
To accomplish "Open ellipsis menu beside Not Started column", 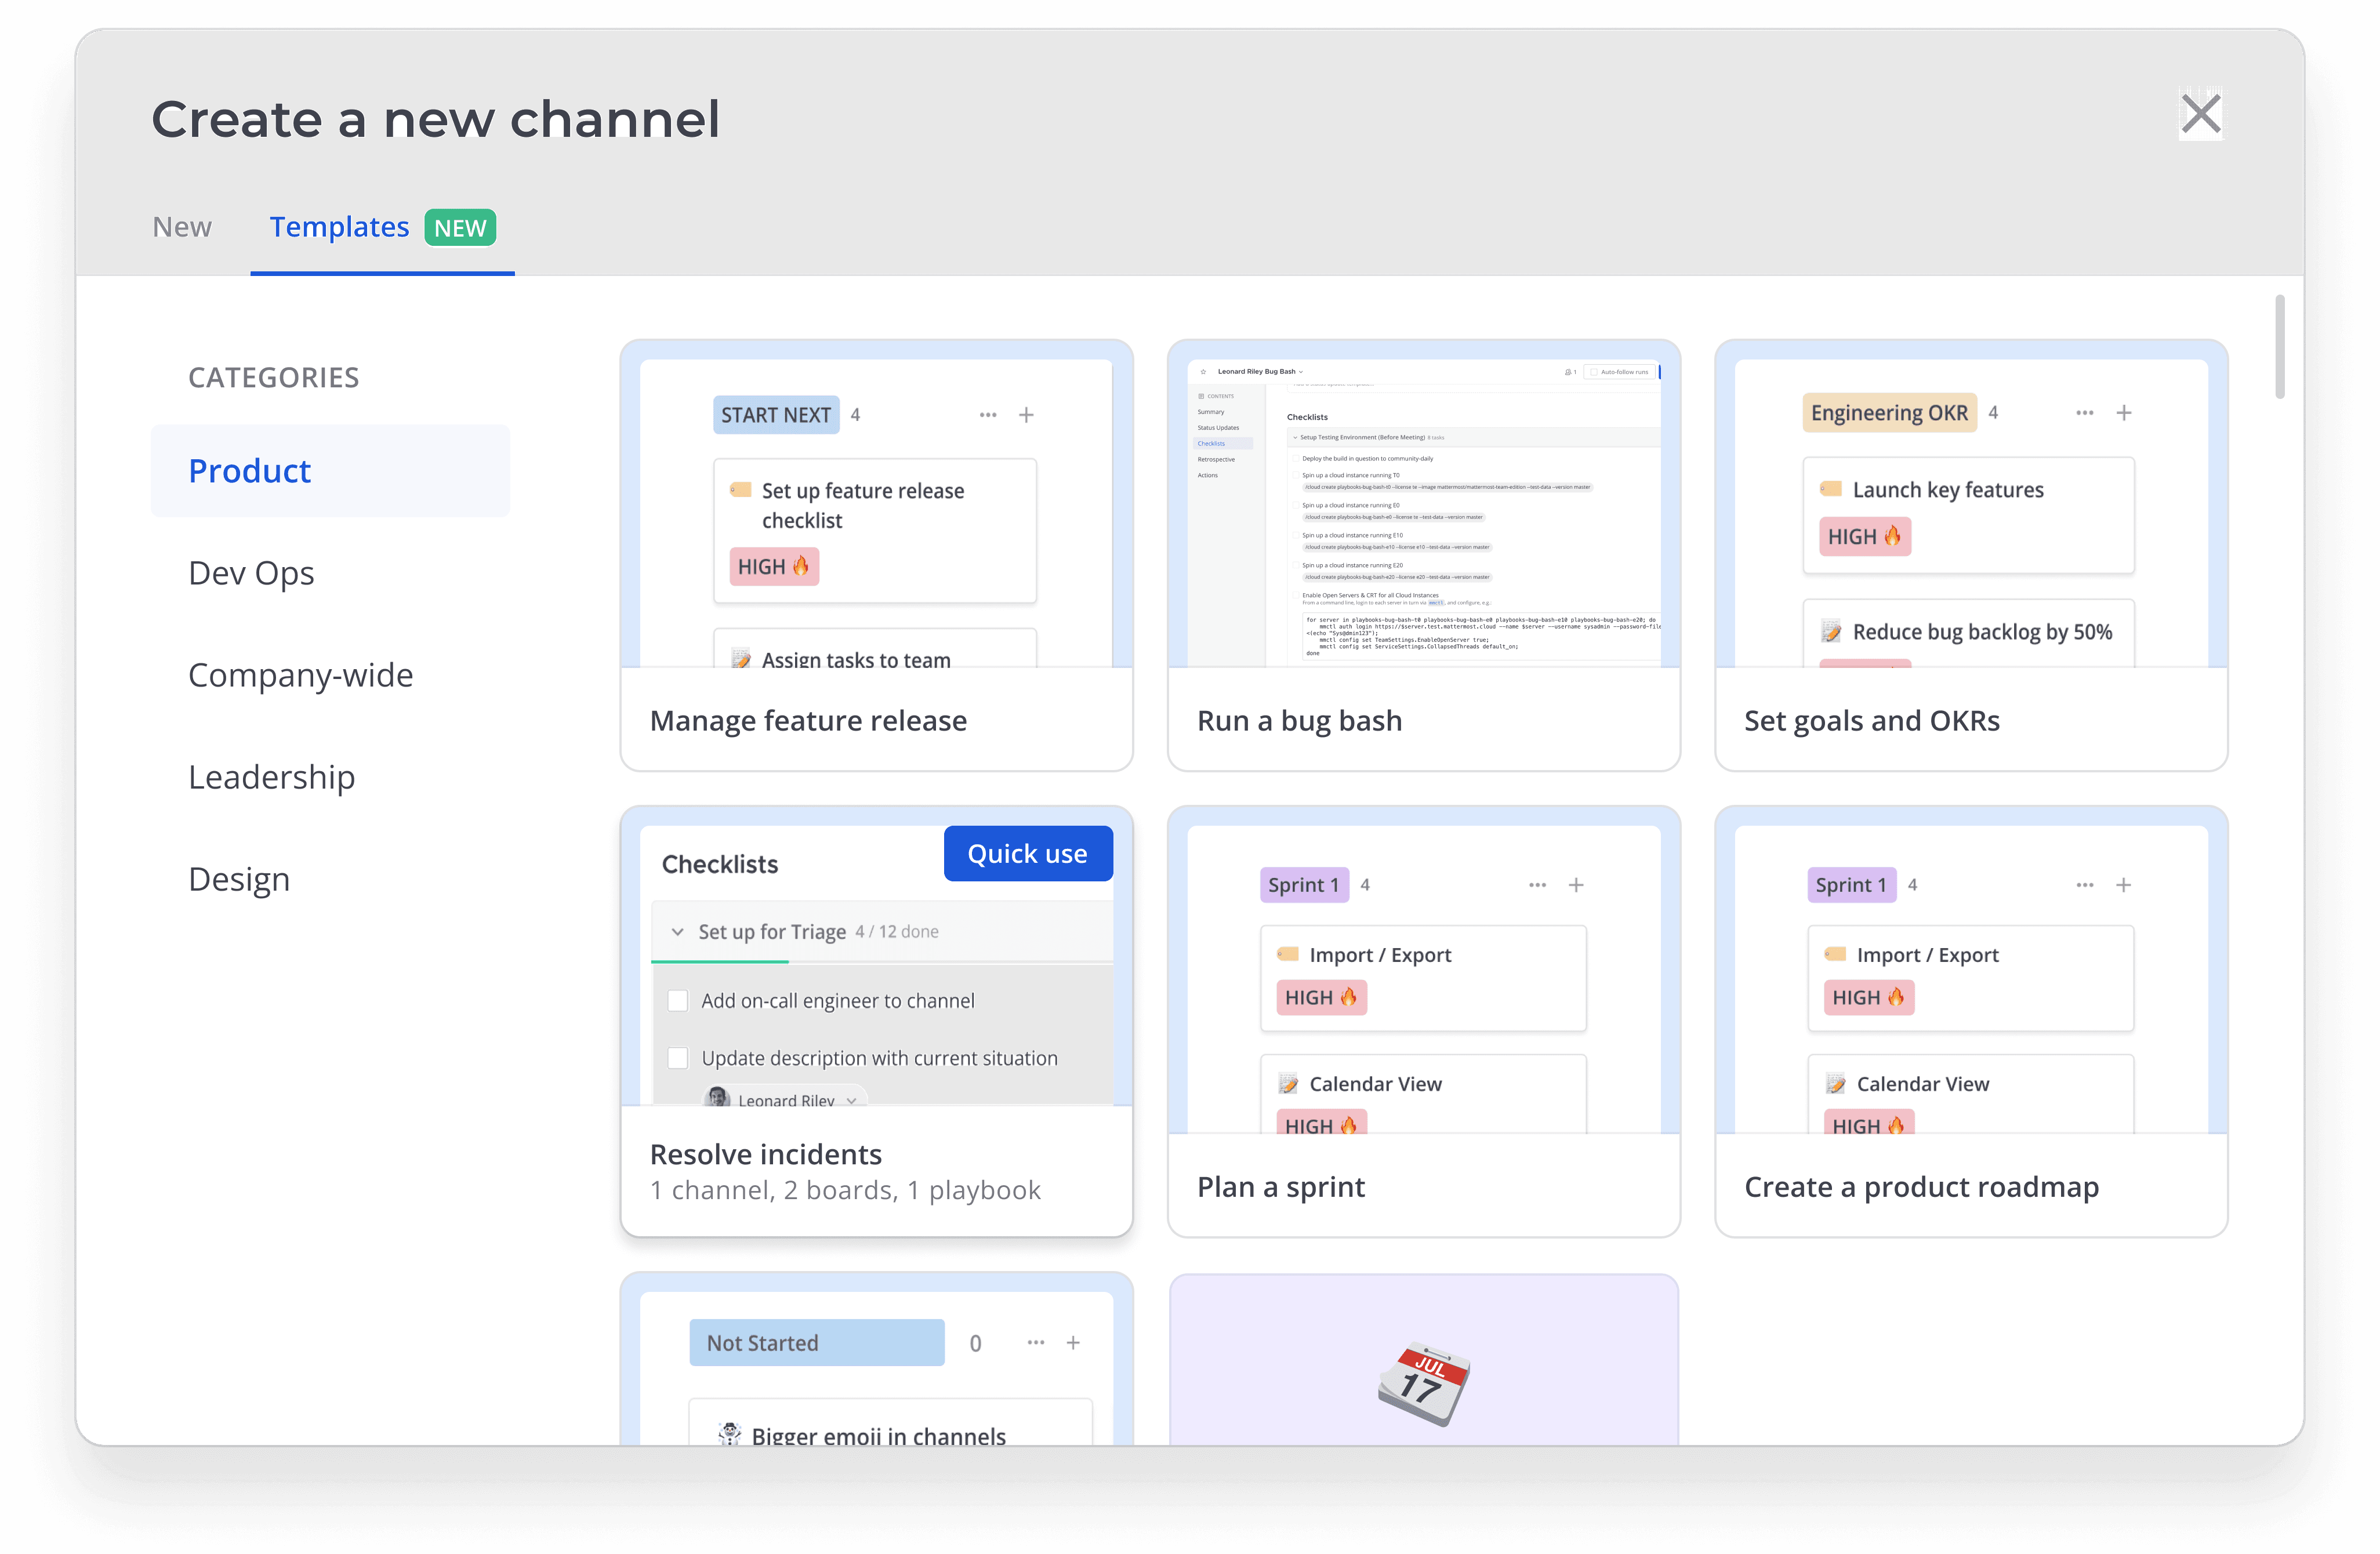I will [x=1036, y=1343].
